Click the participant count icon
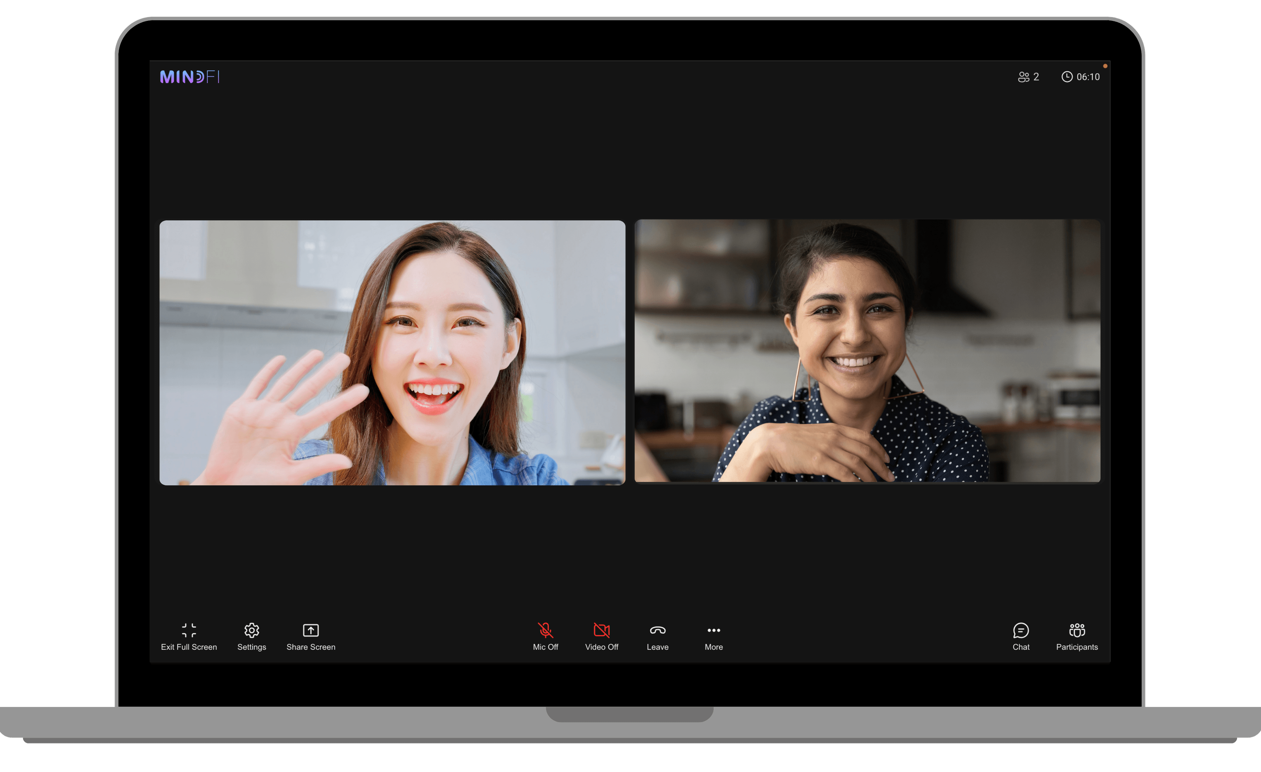This screenshot has height=772, width=1261. tap(1024, 77)
